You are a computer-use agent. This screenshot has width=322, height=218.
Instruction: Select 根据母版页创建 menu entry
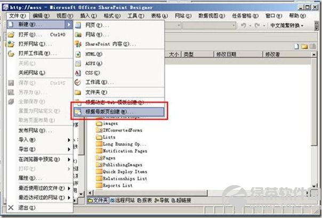tap(119, 112)
